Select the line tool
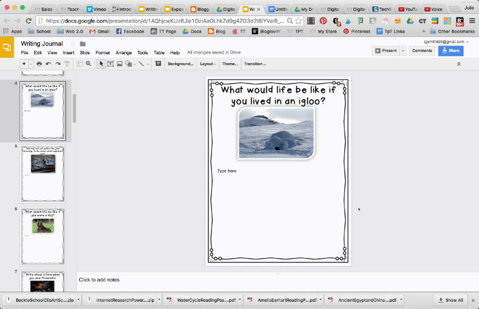This screenshot has height=309, width=479. 142,64
